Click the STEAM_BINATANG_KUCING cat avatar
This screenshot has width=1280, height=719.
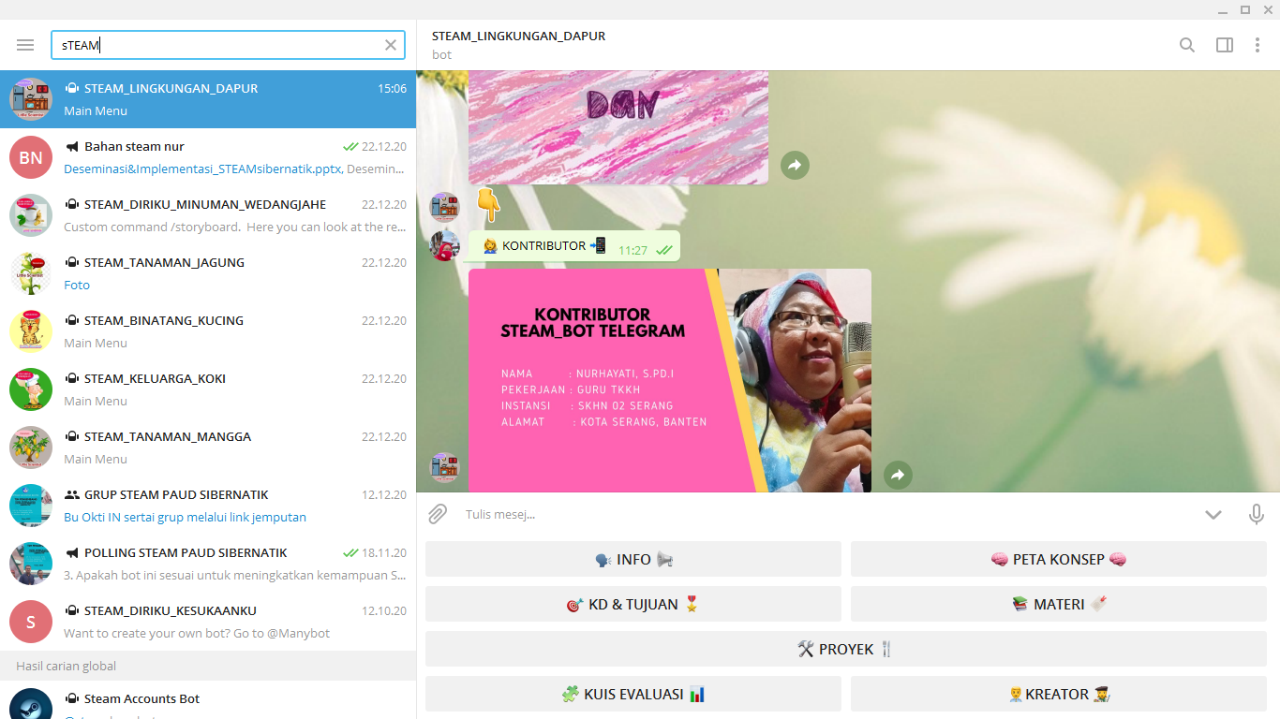tap(31, 331)
